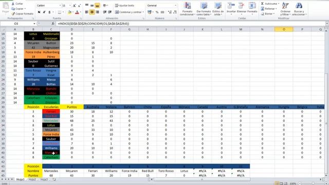This screenshot has width=329, height=185.
Task: Open Formato condicional menu
Action: click(x=187, y=9)
